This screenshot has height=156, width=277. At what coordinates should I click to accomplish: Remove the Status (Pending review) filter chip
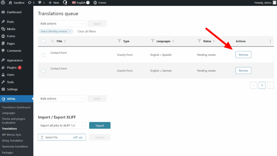pyautogui.click(x=70, y=31)
